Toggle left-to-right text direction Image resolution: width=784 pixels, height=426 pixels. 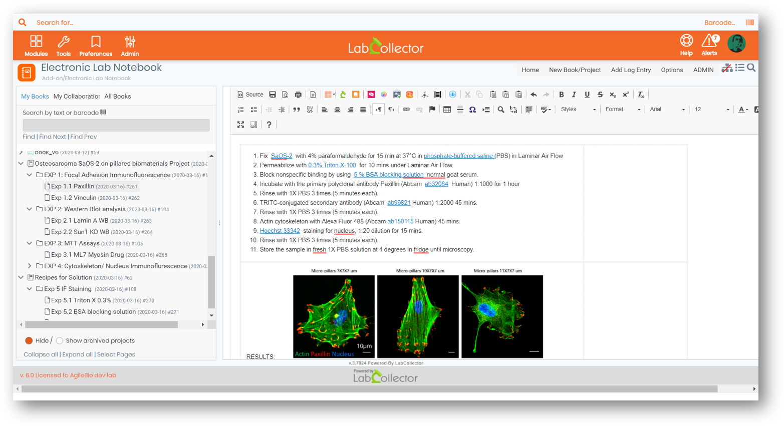(x=378, y=110)
